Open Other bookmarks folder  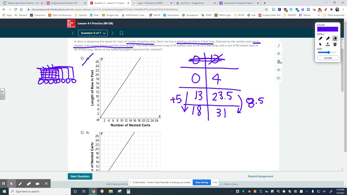click(x=334, y=15)
